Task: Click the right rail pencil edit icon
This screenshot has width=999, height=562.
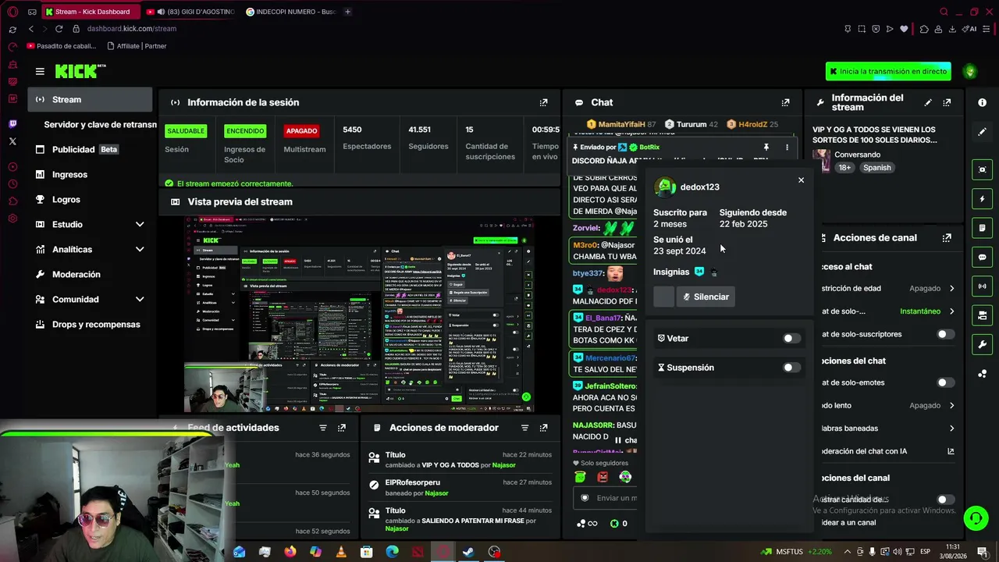Action: tap(982, 132)
